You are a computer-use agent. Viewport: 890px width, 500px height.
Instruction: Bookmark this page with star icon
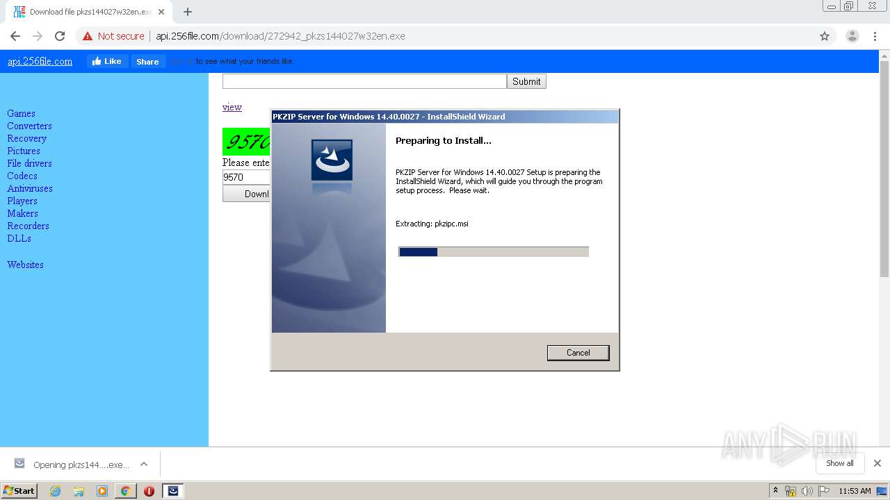pos(825,36)
